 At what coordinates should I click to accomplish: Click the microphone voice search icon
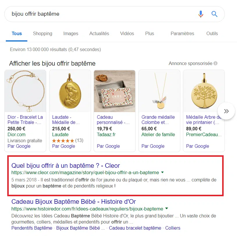(x=201, y=14)
